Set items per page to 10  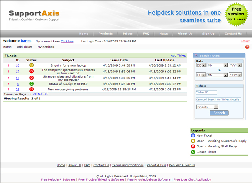(x=30, y=94)
